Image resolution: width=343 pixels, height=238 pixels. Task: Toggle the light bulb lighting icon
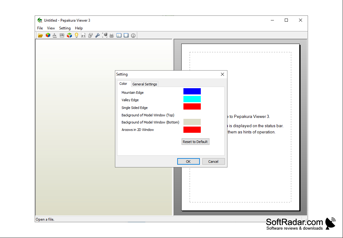click(x=76, y=35)
